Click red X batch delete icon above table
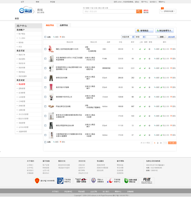Viewport: 191px width, 197px height. (61, 37)
